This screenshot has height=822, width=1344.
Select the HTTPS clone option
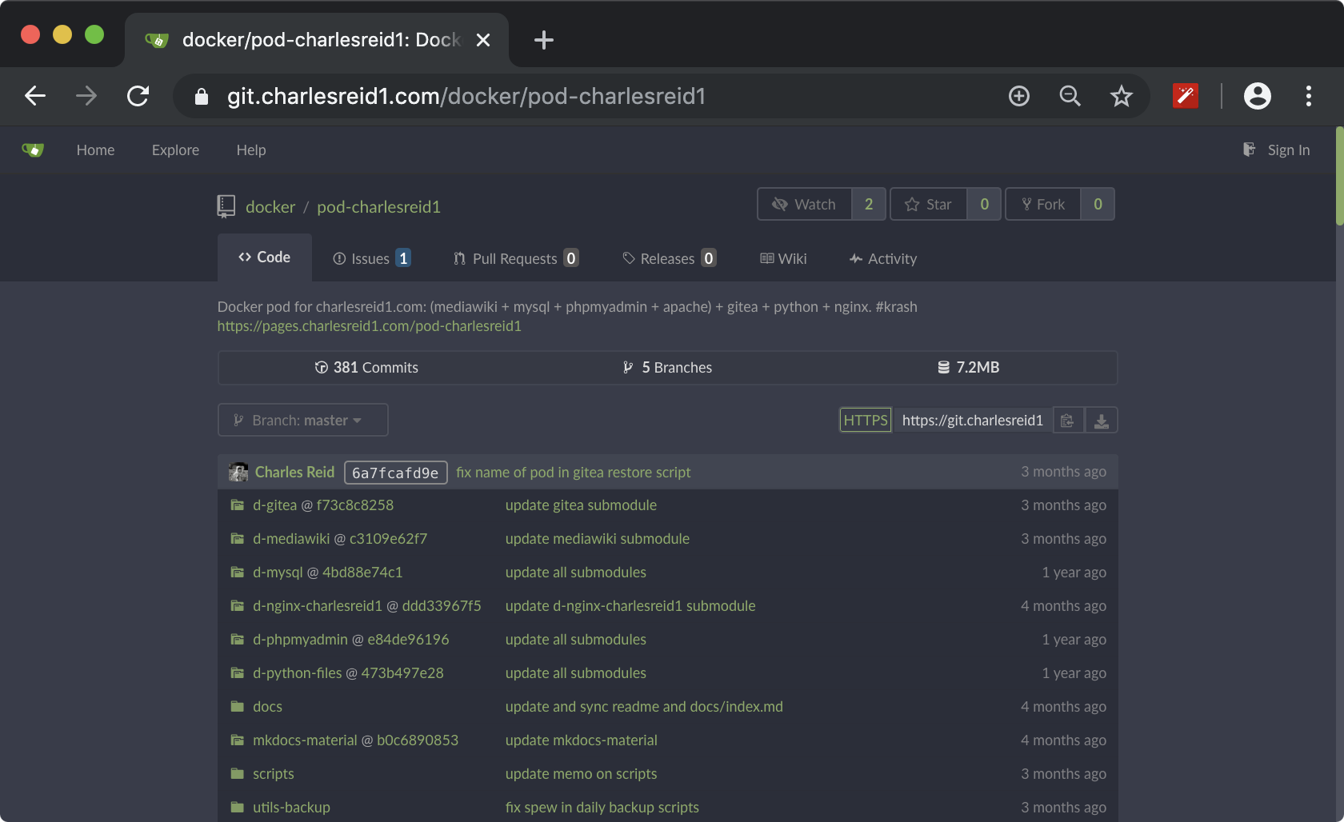tap(866, 420)
